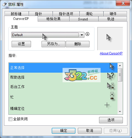The height and width of the screenshot is (138, 132).
Task: Select the normal select arrow cursor icon
Action: coord(112,66)
